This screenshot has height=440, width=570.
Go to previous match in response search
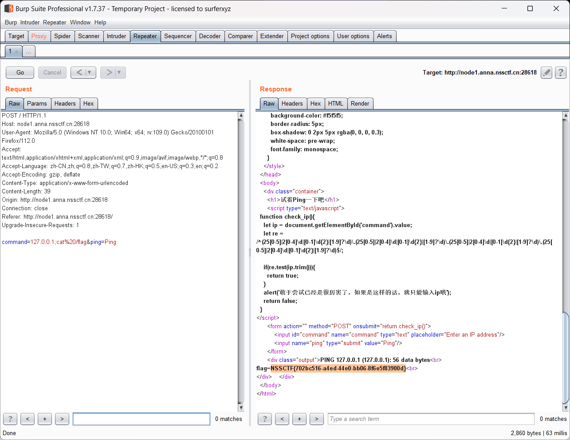282,419
